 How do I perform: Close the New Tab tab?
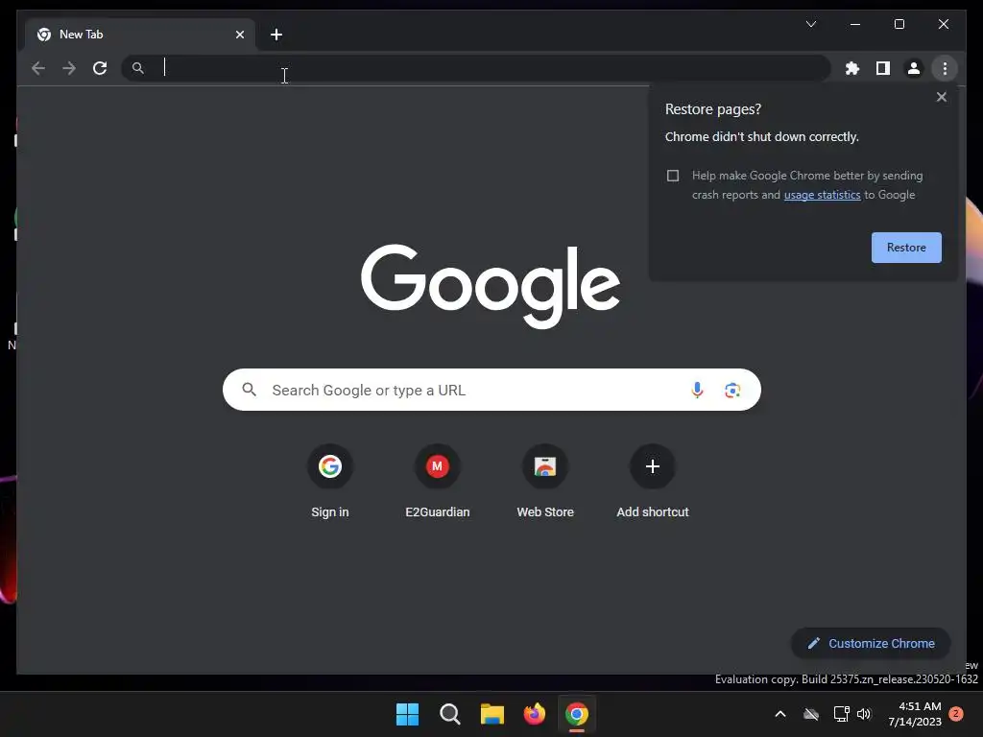click(x=239, y=35)
